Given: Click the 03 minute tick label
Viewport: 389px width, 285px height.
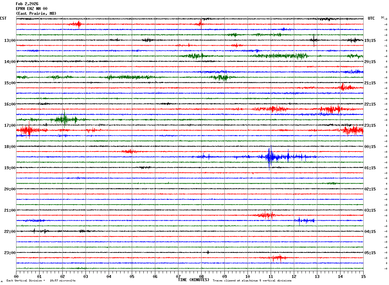Looking at the screenshot, I should [x=86, y=276].
